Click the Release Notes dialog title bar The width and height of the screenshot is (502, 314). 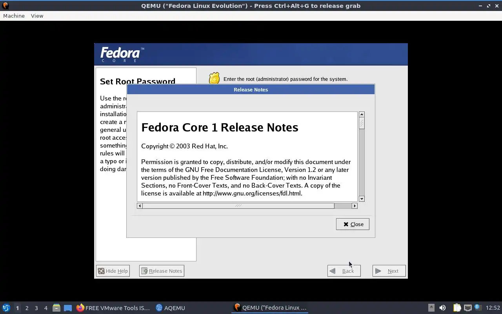coord(251,89)
